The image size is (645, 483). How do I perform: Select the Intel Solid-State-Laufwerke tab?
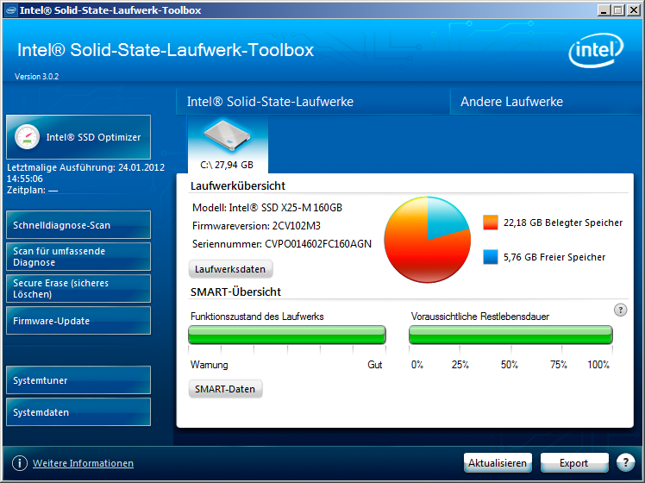270,102
